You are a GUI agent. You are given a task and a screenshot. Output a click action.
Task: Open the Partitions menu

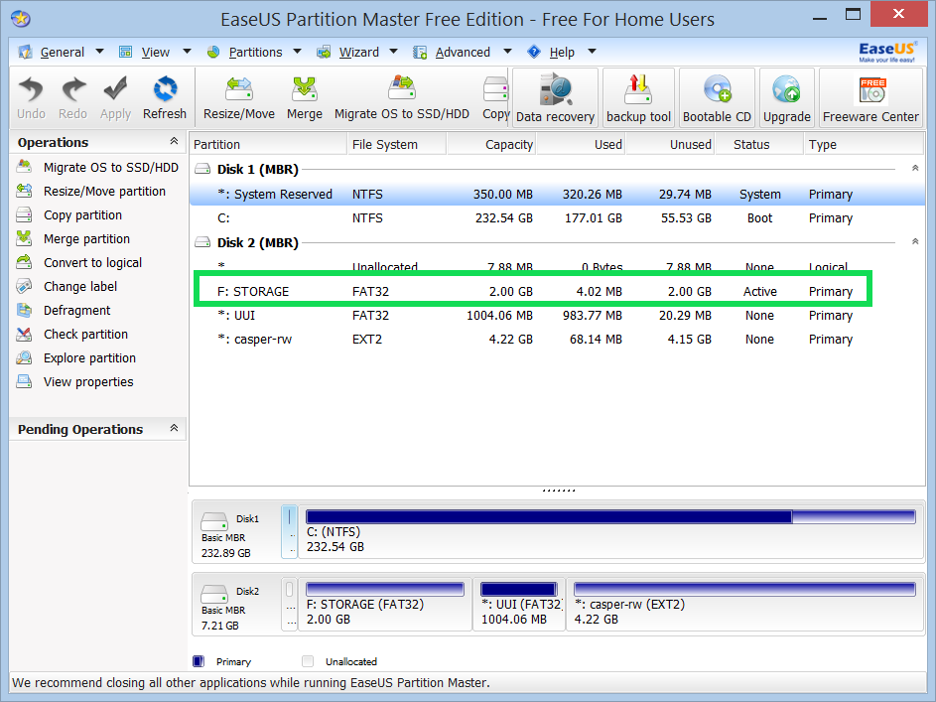255,53
